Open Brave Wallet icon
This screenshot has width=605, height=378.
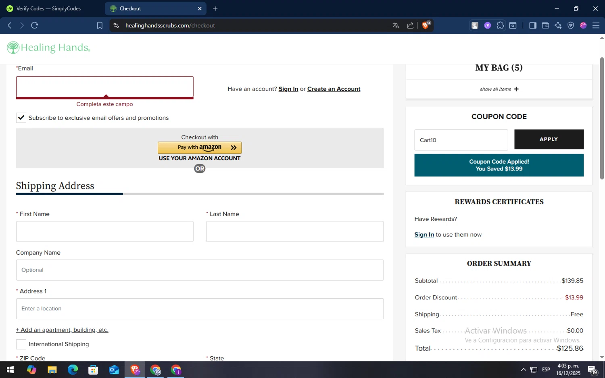(545, 25)
